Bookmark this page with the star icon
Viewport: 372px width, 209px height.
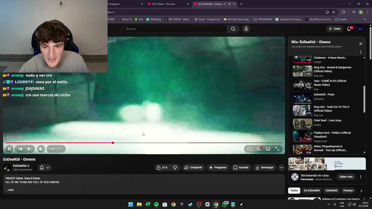[x=334, y=12]
